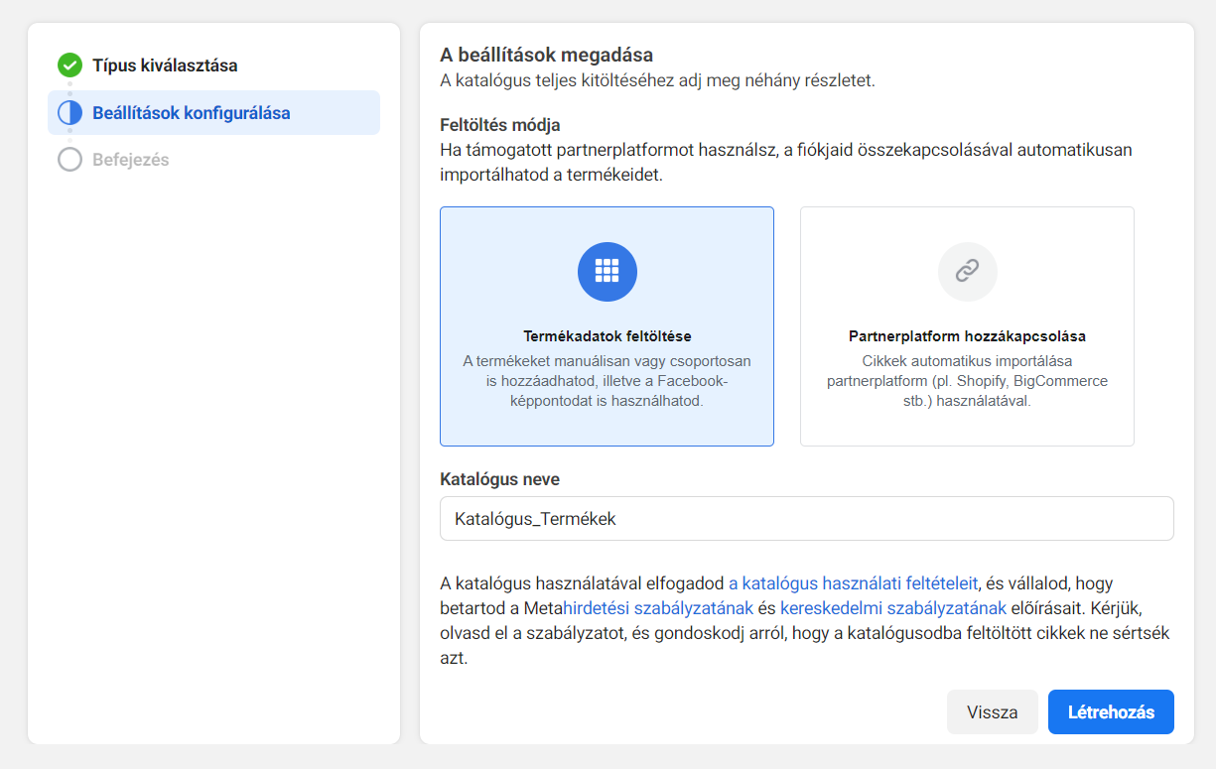Click the description mentioning Facebook-képpontodat
This screenshot has height=769, width=1216.
tap(608, 381)
